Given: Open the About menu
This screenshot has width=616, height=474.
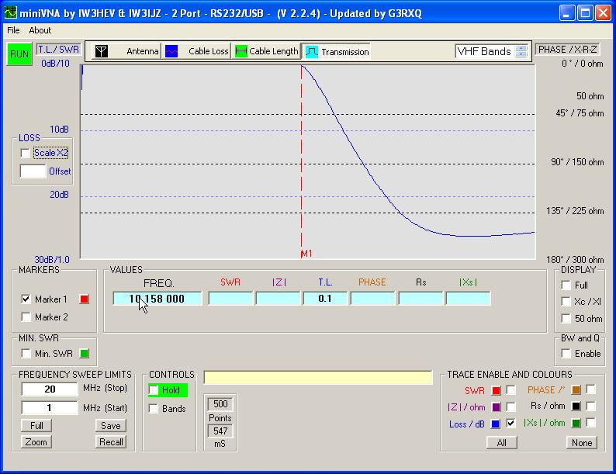Looking at the screenshot, I should tap(40, 30).
